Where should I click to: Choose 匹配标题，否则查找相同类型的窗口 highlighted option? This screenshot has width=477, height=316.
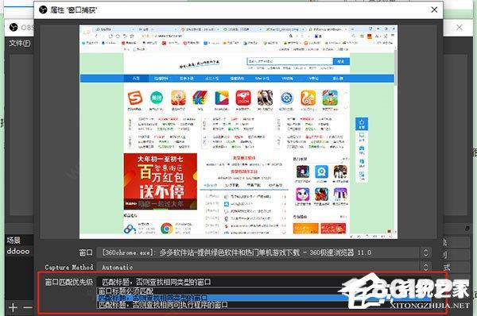(153, 298)
